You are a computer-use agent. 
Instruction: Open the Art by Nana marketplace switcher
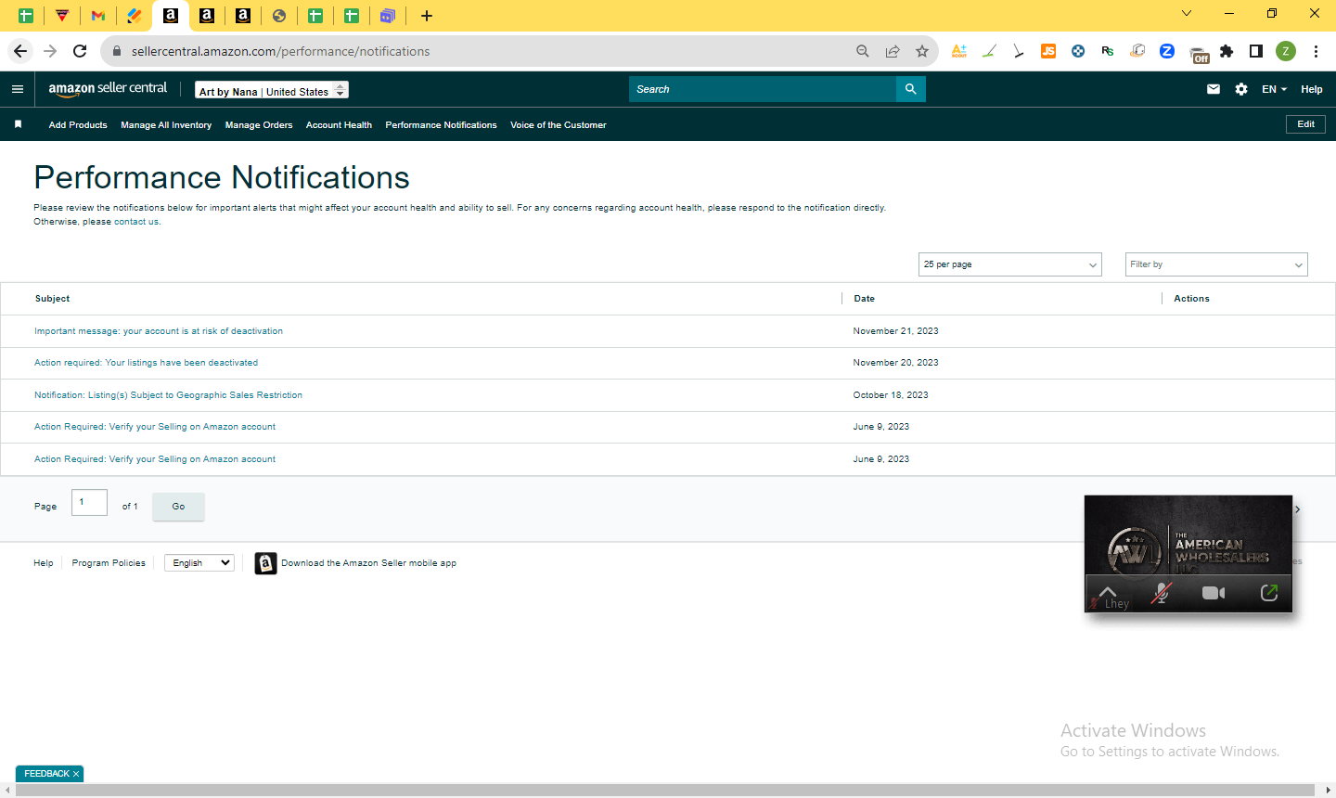point(272,91)
